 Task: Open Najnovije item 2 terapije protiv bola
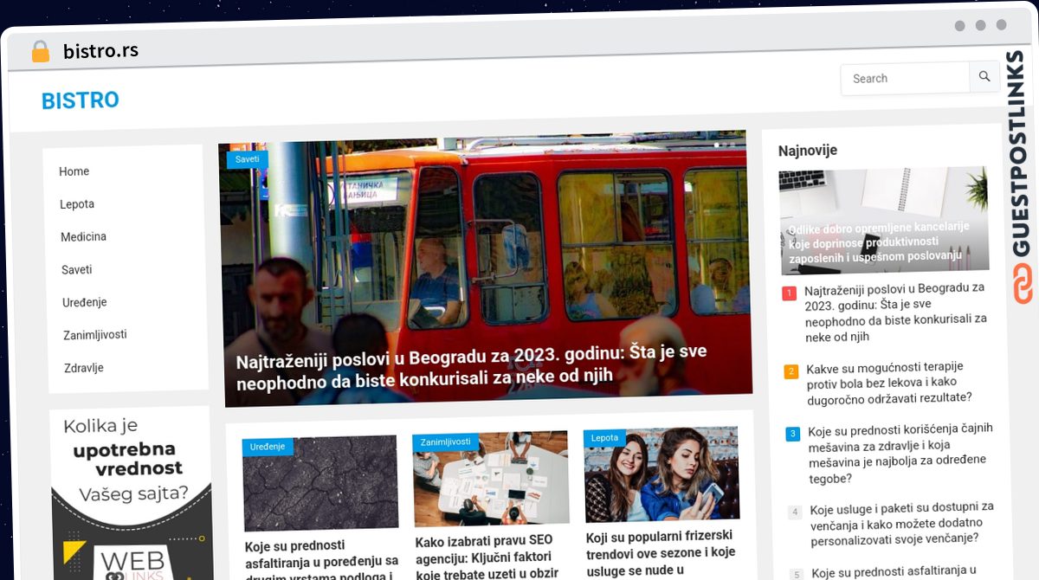click(889, 382)
